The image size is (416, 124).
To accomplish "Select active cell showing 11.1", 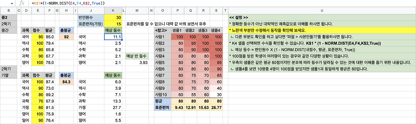I will pyautogui.click(x=113, y=37).
